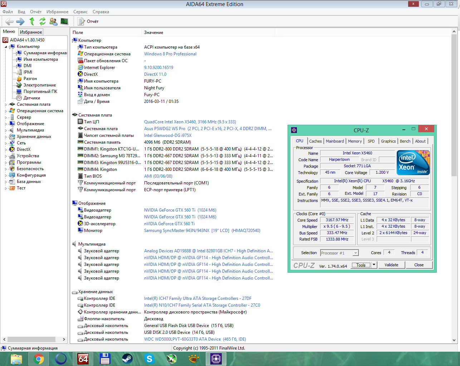This screenshot has height=366, width=460.
Task: Open the dropdown arrow beside Tools
Action: click(374, 265)
